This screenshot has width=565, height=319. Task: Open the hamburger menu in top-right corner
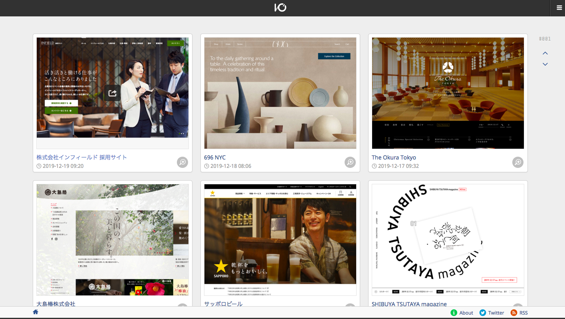pos(559,8)
